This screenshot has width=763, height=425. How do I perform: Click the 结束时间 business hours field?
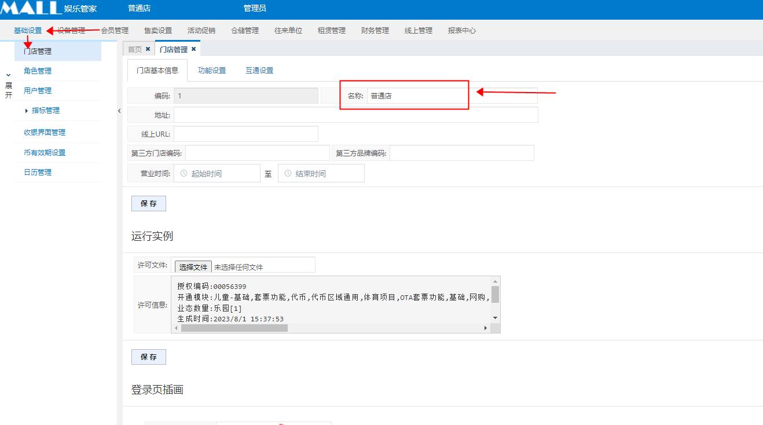(321, 173)
